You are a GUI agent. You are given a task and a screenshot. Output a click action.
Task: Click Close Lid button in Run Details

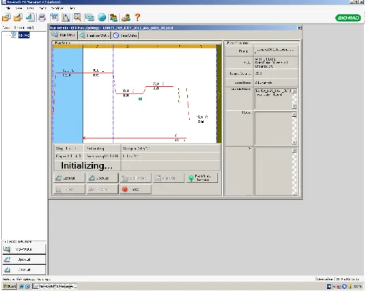(x=102, y=178)
